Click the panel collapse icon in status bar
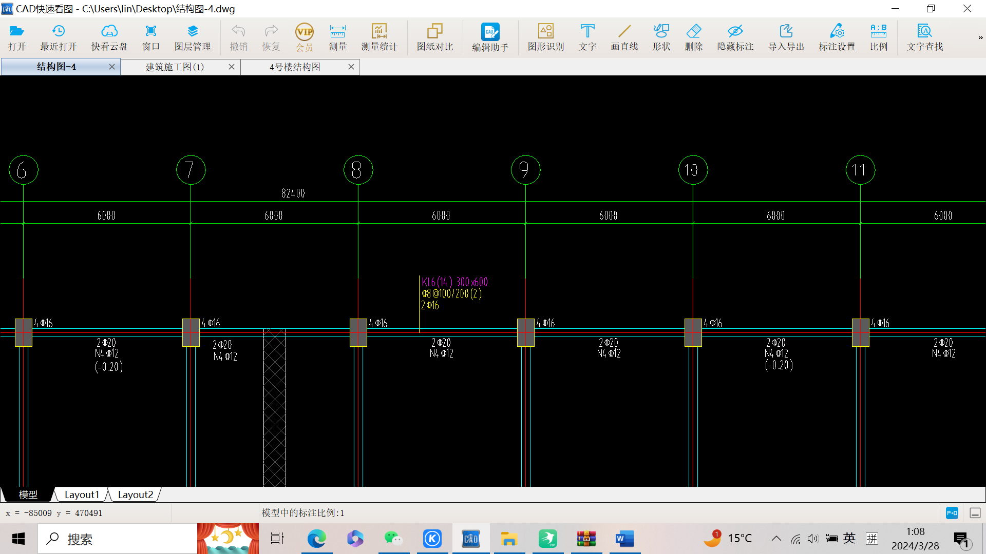986x554 pixels. pos(975,513)
